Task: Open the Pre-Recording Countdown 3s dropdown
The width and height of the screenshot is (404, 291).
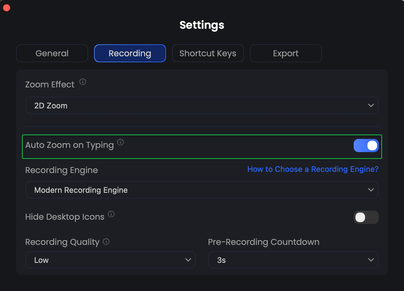Action: pyautogui.click(x=293, y=260)
